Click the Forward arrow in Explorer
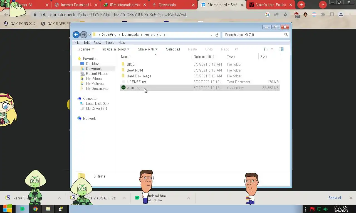356x213 pixels. [x=83, y=35]
